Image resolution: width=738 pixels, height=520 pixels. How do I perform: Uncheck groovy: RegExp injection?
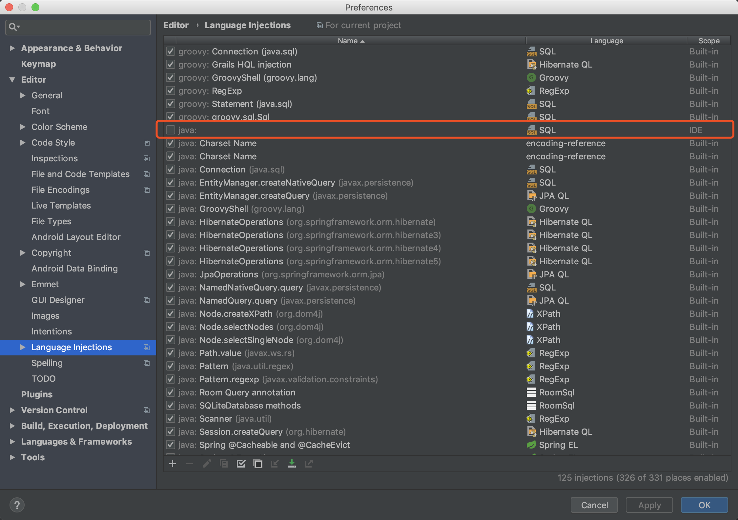[171, 91]
